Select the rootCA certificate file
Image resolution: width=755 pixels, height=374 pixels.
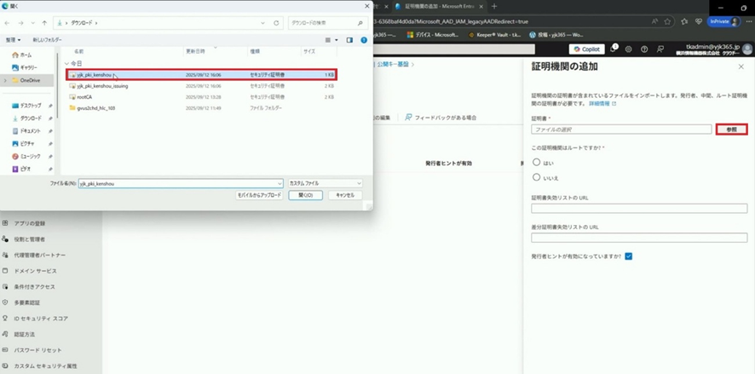pyautogui.click(x=84, y=97)
